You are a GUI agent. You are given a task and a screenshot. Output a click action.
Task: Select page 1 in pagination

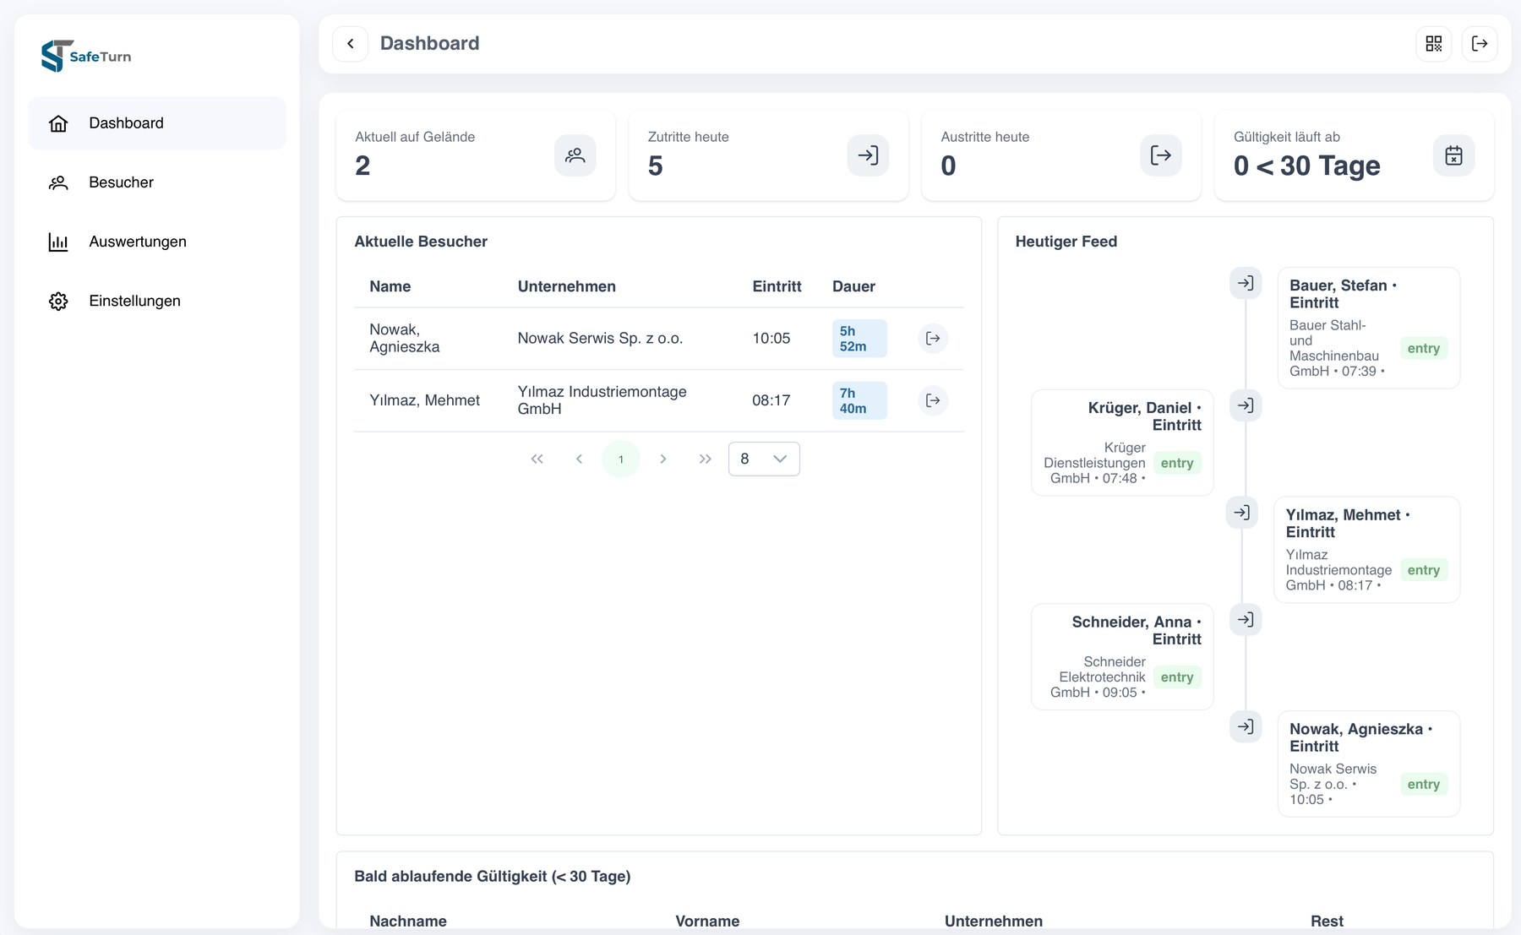point(621,459)
